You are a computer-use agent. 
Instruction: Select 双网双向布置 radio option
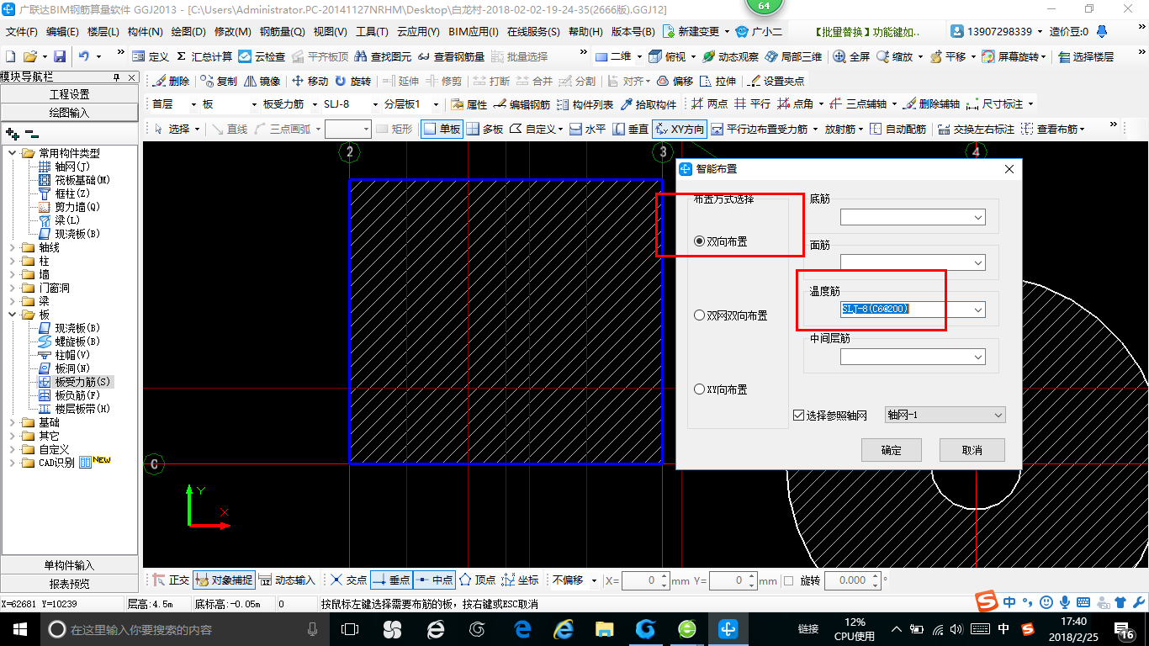pos(731,315)
